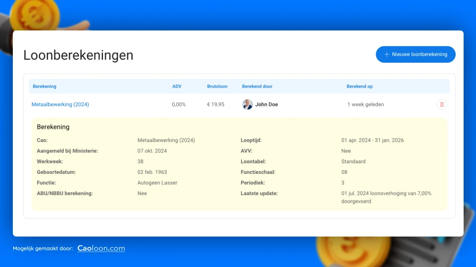Click the plus icon in Nieuwe loonberekening
This screenshot has height=267, width=476.
coord(387,54)
